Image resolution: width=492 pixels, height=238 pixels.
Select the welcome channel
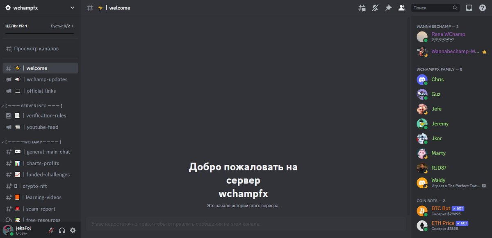[40, 68]
